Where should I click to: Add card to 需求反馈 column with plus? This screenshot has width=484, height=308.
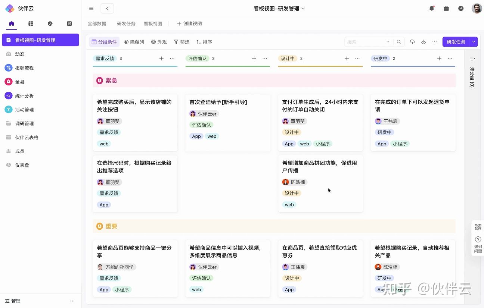(x=161, y=59)
